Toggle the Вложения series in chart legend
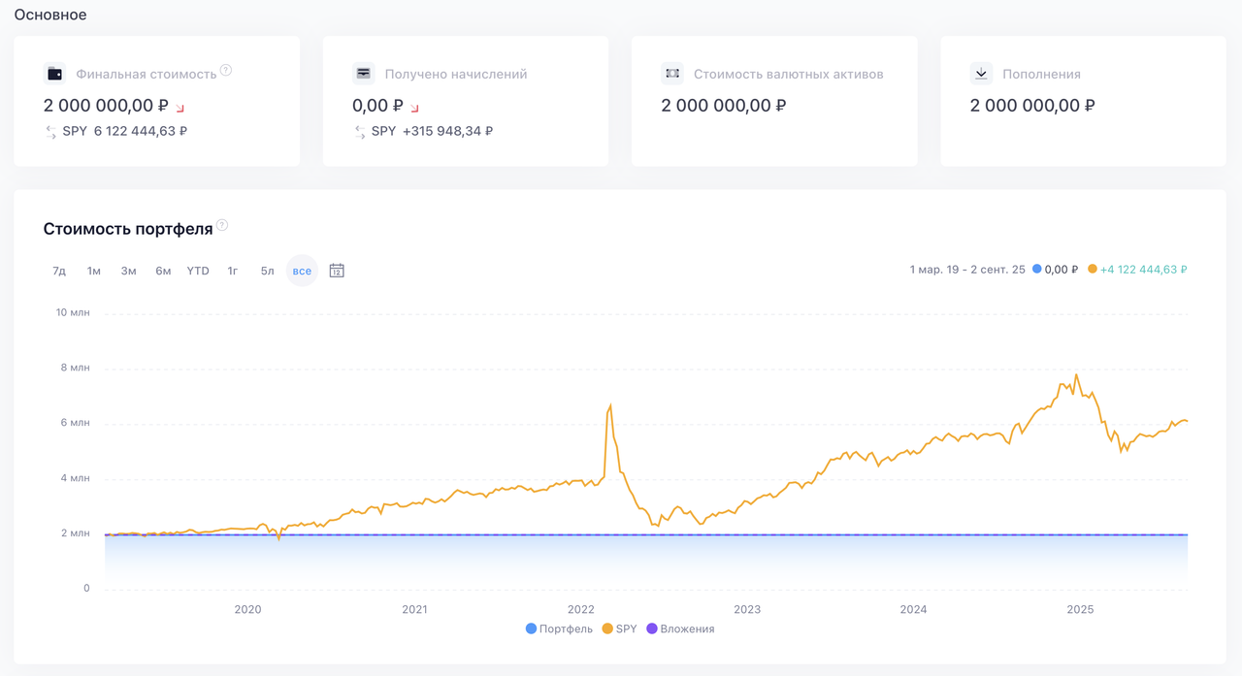The image size is (1242, 676). [x=680, y=629]
